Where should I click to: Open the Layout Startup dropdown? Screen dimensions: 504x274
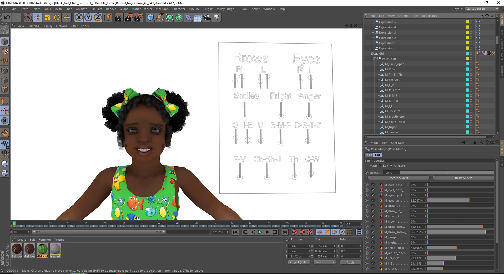[482, 9]
